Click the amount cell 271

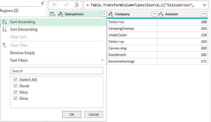(x=182, y=61)
